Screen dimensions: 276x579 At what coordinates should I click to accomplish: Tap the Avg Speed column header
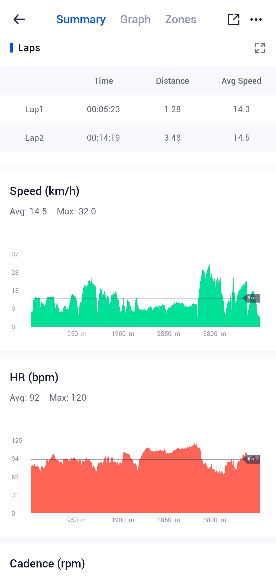click(x=241, y=81)
